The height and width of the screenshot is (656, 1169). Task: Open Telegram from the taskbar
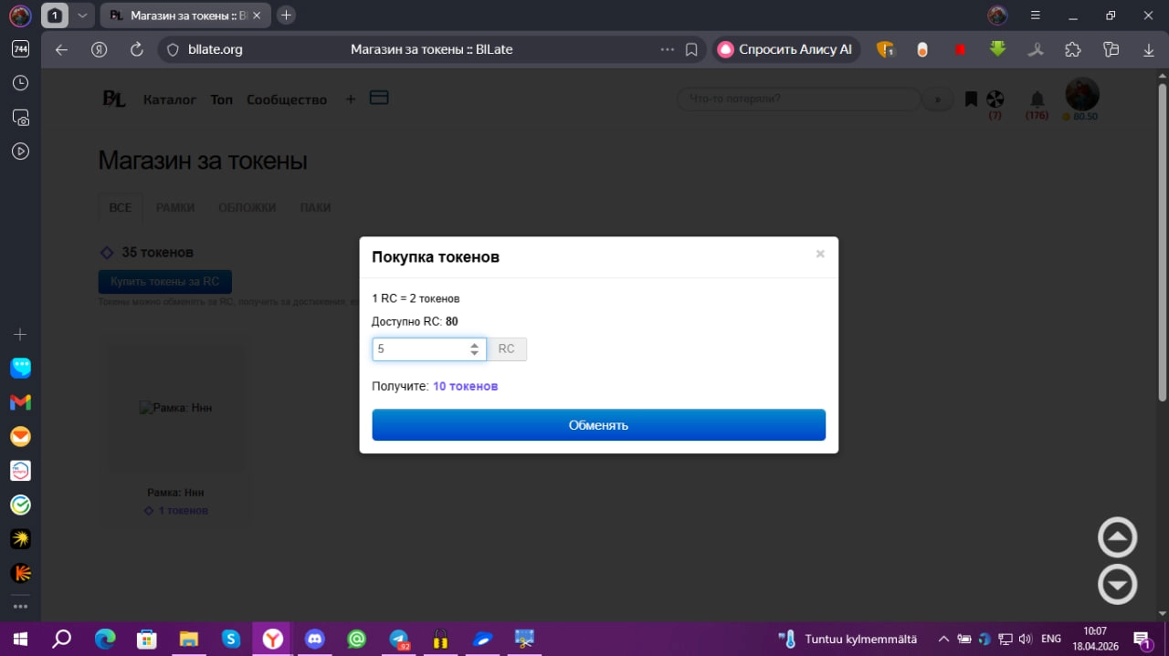(399, 639)
